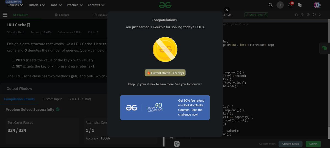Expand the Courses dropdown menu

tap(15, 5)
